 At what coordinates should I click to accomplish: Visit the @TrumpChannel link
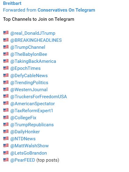[28, 47]
